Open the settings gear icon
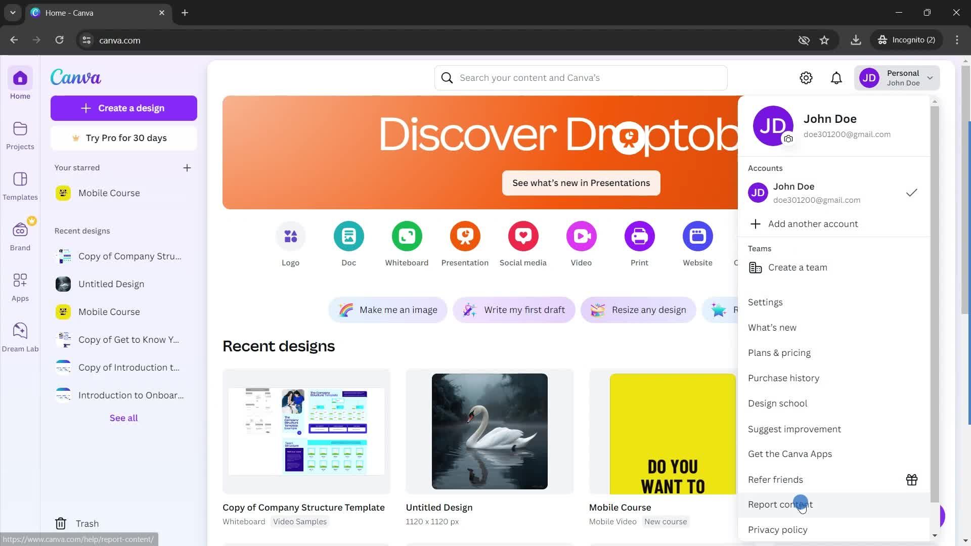The height and width of the screenshot is (546, 971). click(x=806, y=78)
